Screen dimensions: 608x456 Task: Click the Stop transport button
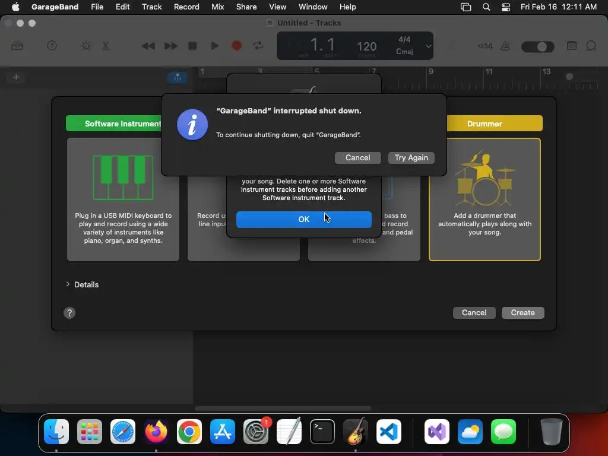(x=192, y=46)
